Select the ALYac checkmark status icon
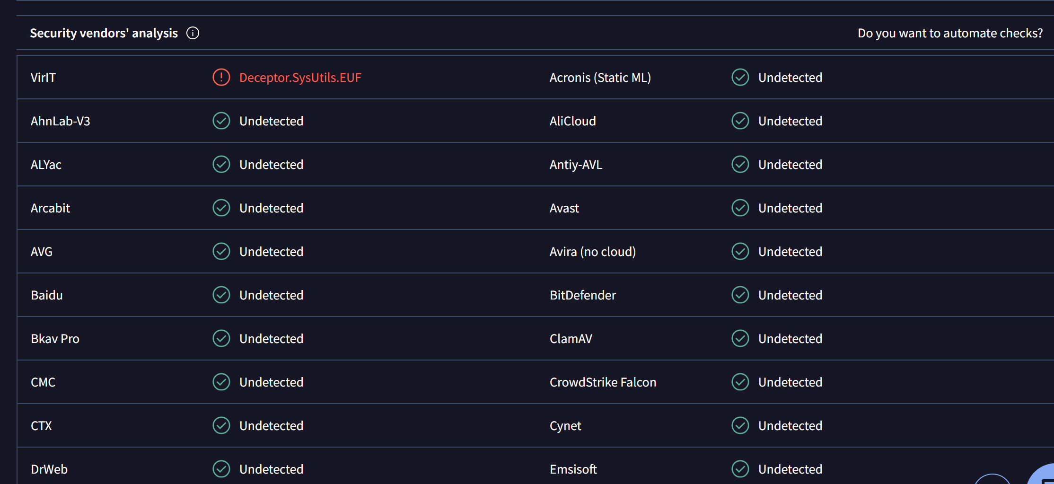The image size is (1054, 484). click(x=221, y=164)
